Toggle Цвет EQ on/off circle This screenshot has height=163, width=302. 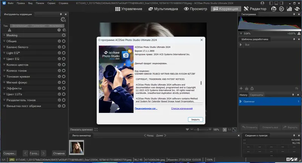pos(64,59)
